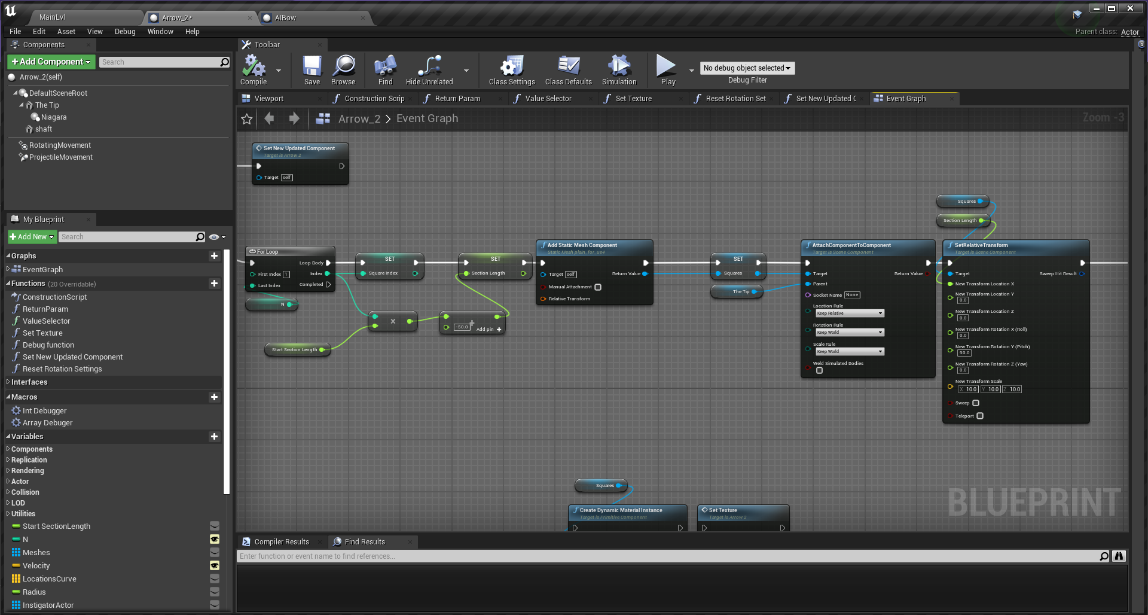Open Class Settings
Viewport: 1148px width, 615px height.
pyautogui.click(x=512, y=69)
